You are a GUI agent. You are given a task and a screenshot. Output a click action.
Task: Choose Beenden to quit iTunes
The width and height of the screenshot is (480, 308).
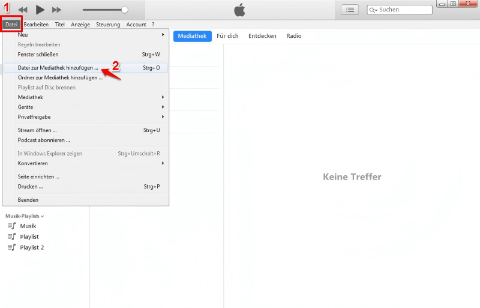point(86,200)
